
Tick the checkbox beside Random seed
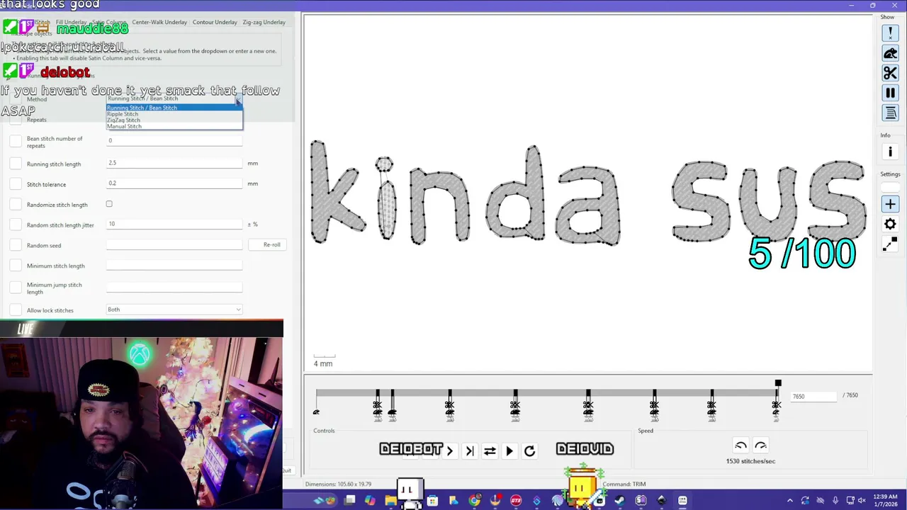pos(16,245)
